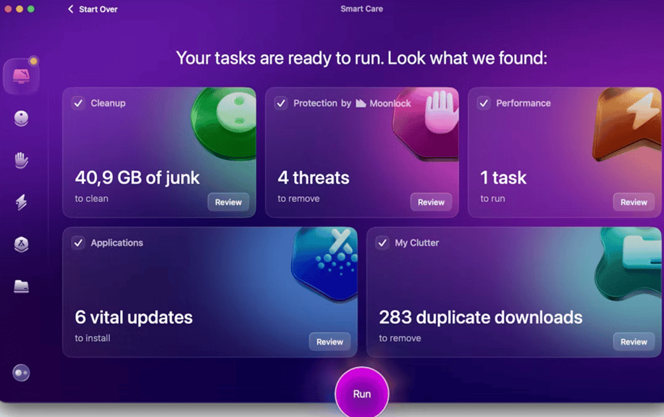Uncheck the Applications checkbox
The height and width of the screenshot is (417, 664).
(x=78, y=243)
